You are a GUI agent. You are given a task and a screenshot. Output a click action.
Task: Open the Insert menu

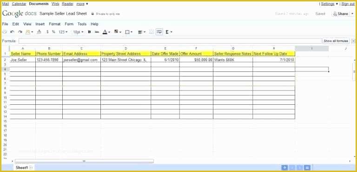tap(40, 24)
